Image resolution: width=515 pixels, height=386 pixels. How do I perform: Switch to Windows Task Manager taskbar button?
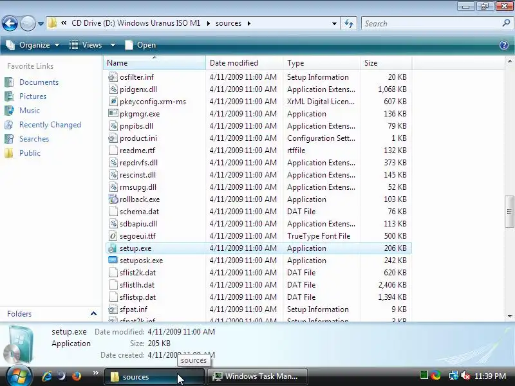coord(257,376)
